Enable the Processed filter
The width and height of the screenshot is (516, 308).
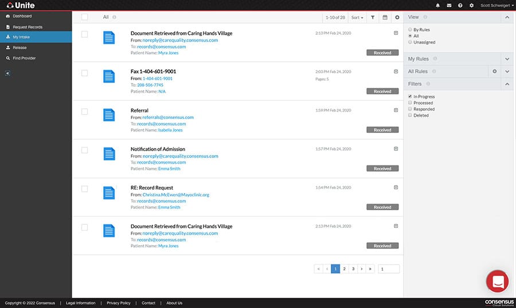(410, 102)
